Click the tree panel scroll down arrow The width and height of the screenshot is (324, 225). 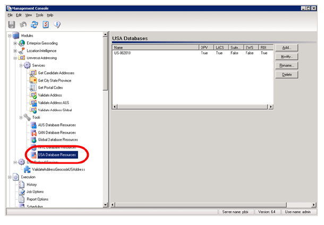click(x=105, y=205)
